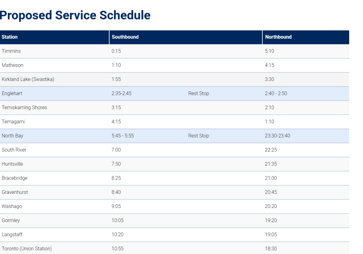Select Toronto (Union Station) cell

(27, 249)
